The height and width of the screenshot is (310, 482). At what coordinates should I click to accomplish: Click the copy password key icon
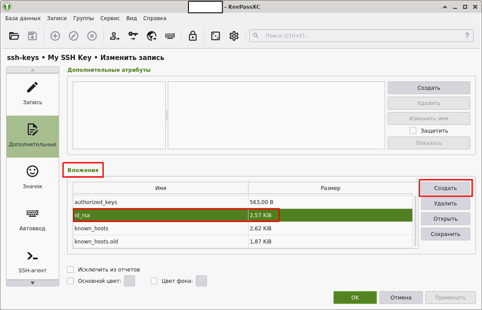[133, 36]
